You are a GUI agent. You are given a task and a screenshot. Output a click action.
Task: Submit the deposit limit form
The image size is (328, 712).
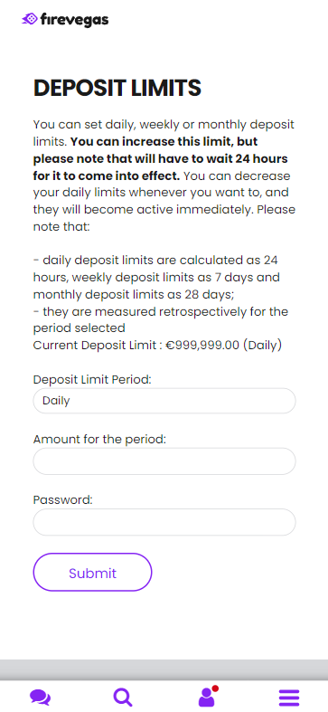click(x=92, y=572)
